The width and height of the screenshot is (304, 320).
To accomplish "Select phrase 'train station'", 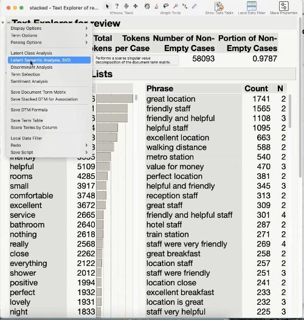I will point(168,234).
